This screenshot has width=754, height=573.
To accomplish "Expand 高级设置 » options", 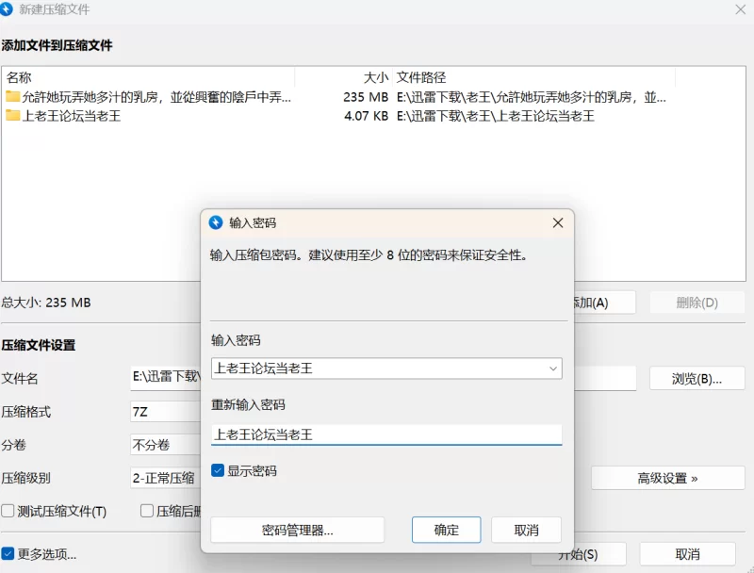I will pyautogui.click(x=667, y=479).
